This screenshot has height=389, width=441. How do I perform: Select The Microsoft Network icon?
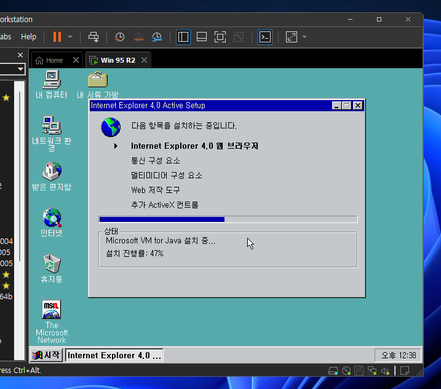click(52, 322)
